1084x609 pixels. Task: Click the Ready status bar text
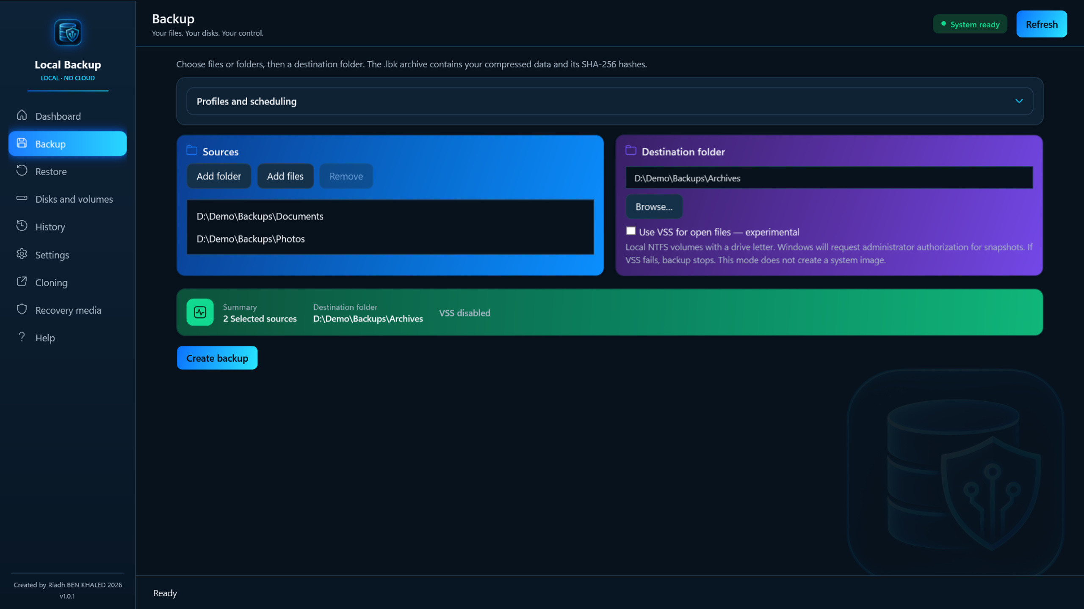coord(165,593)
